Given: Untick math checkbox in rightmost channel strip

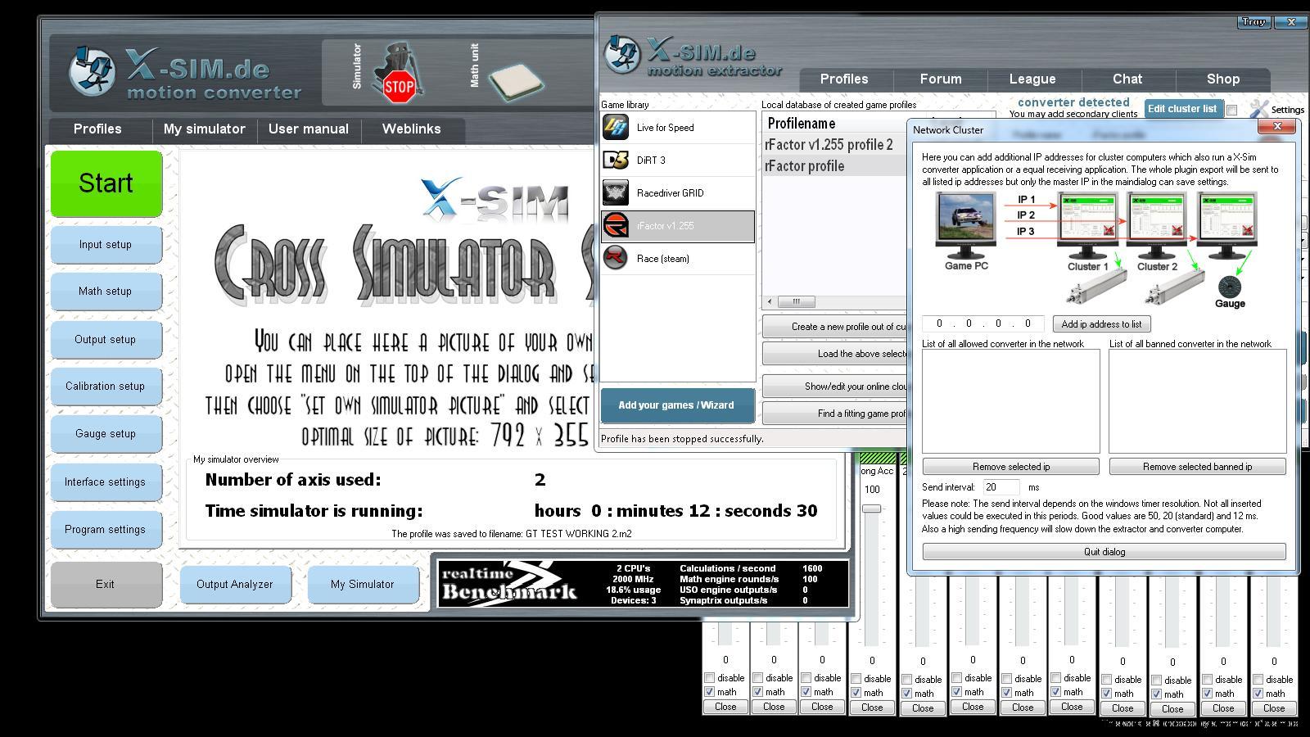Looking at the screenshot, I should (1258, 694).
